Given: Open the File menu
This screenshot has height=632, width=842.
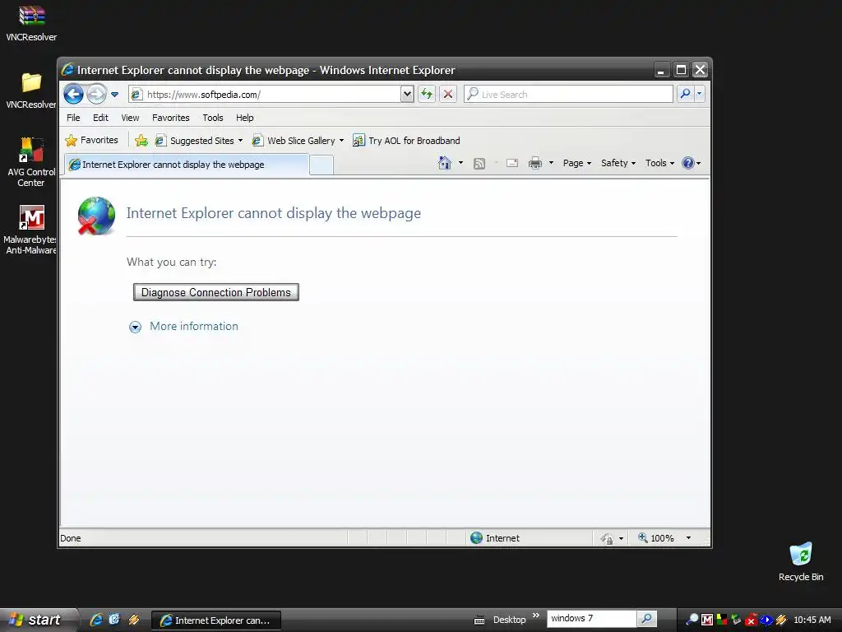Looking at the screenshot, I should [73, 118].
